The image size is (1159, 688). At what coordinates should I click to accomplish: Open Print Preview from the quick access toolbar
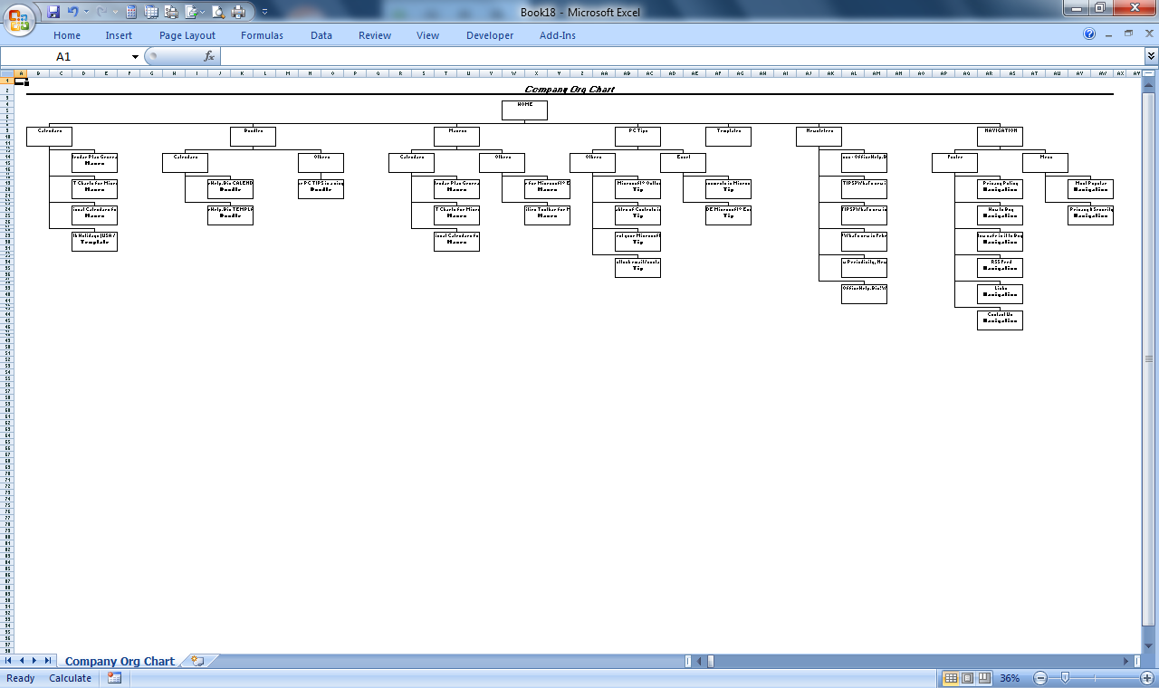point(218,12)
